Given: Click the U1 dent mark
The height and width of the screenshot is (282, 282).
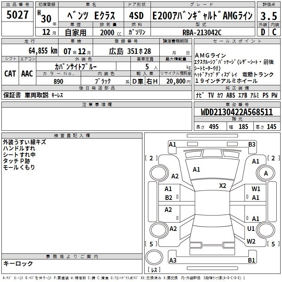Looking at the screenshot, I should [251, 228].
